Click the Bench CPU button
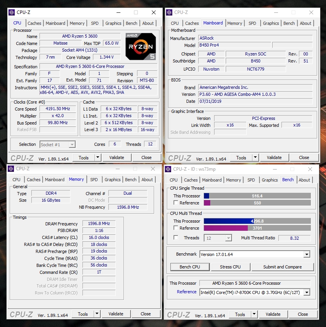This screenshot has width=326, height=327. tap(190, 267)
